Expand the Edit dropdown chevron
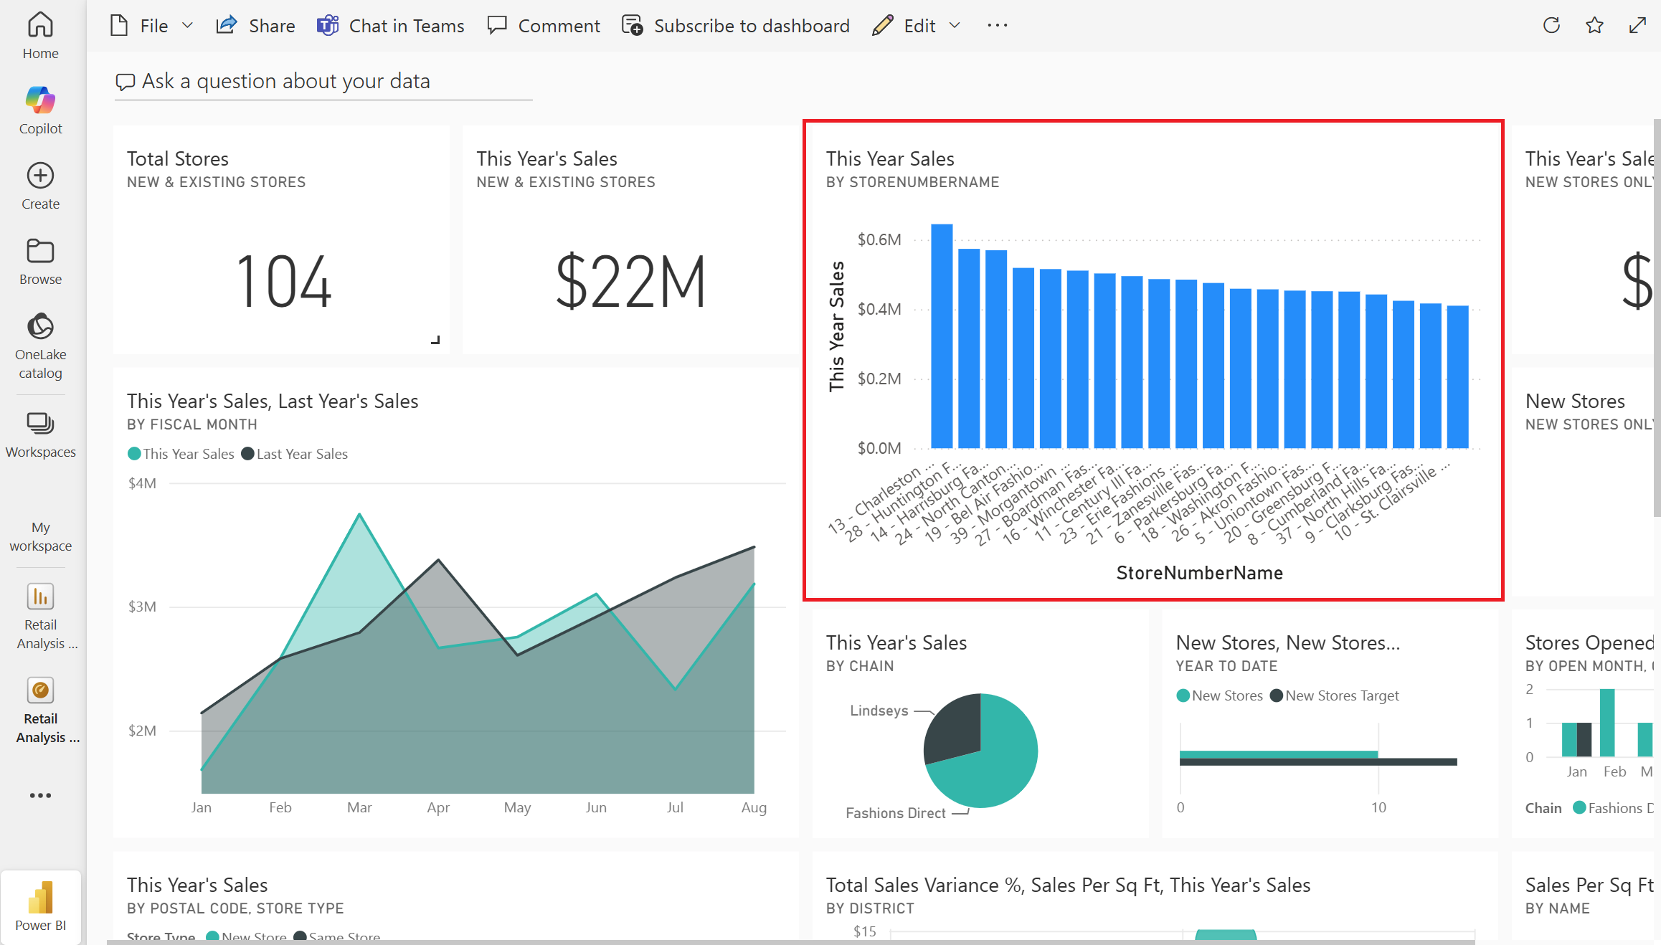 955,26
